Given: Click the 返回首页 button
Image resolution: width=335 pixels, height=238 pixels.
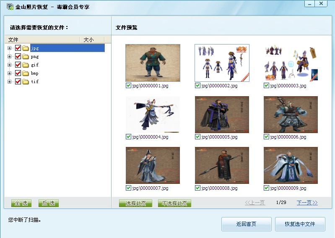Looking at the screenshot, I should [247, 224].
